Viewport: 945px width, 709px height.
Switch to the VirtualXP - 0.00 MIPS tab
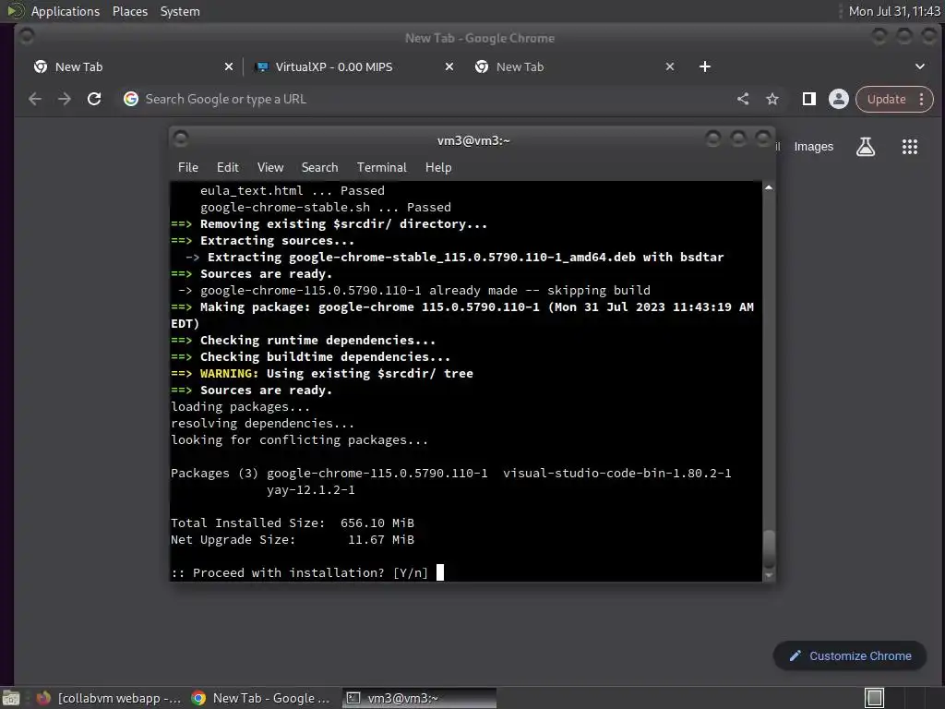tap(353, 66)
